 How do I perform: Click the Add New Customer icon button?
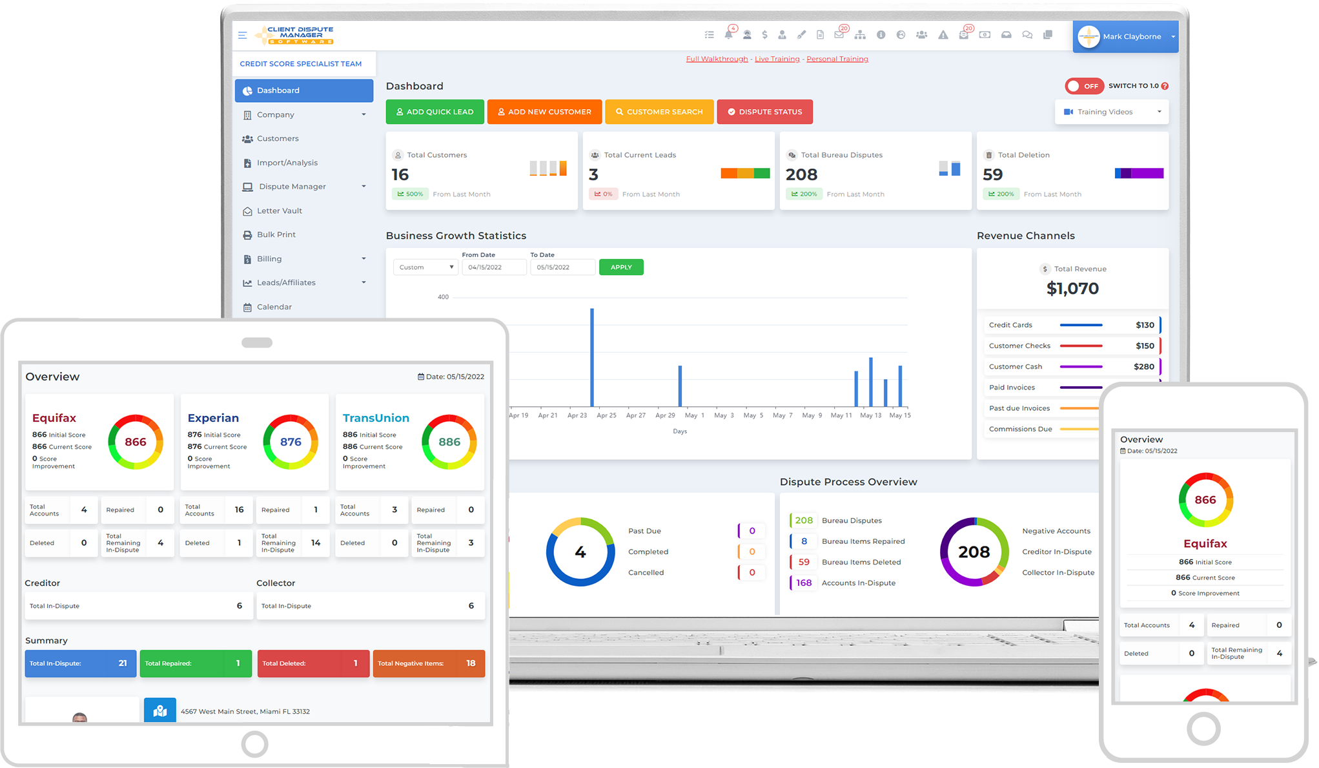(546, 112)
